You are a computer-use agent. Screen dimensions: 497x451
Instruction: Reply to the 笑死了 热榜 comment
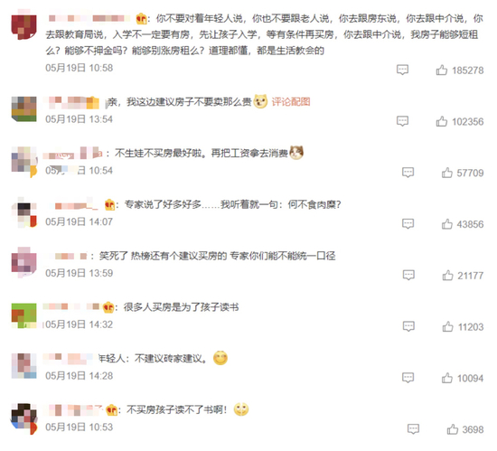click(408, 275)
